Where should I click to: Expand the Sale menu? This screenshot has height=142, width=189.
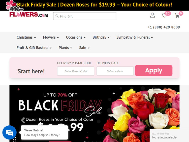point(84,48)
